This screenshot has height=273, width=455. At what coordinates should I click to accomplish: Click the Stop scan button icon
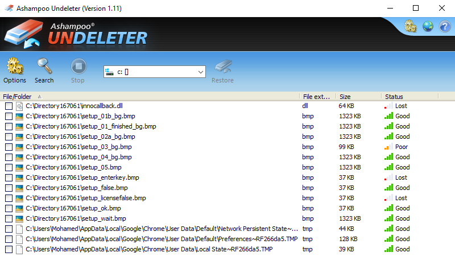point(78,67)
